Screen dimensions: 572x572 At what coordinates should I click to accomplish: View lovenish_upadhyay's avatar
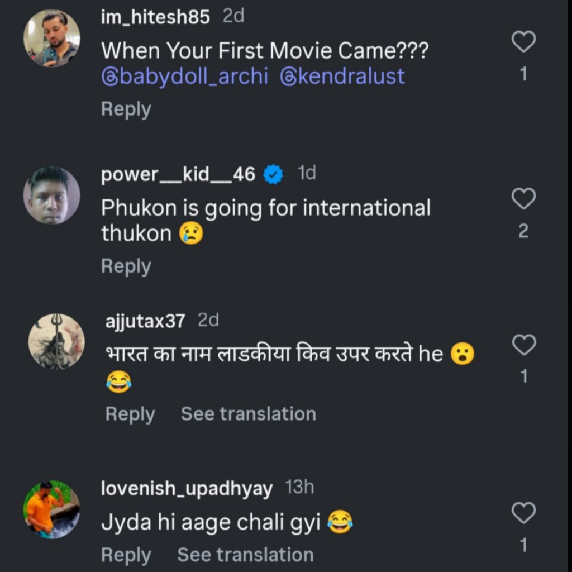point(51,509)
